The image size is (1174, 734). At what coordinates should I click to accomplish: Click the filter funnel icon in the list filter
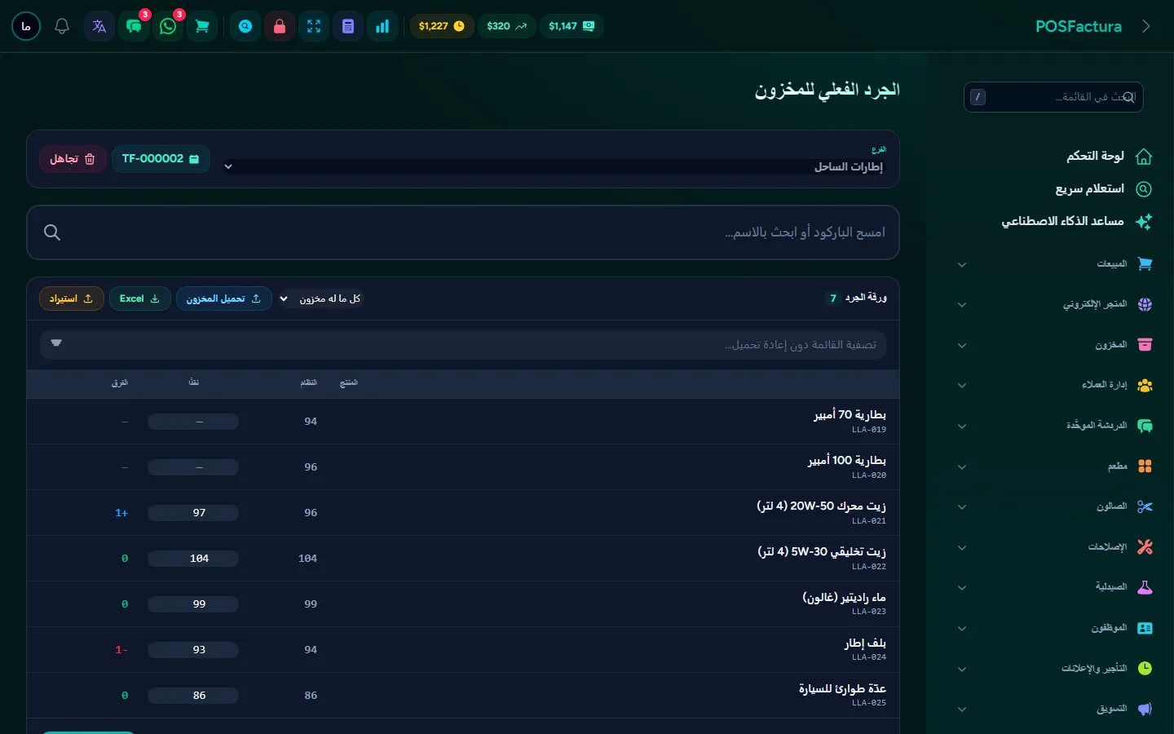(x=56, y=343)
